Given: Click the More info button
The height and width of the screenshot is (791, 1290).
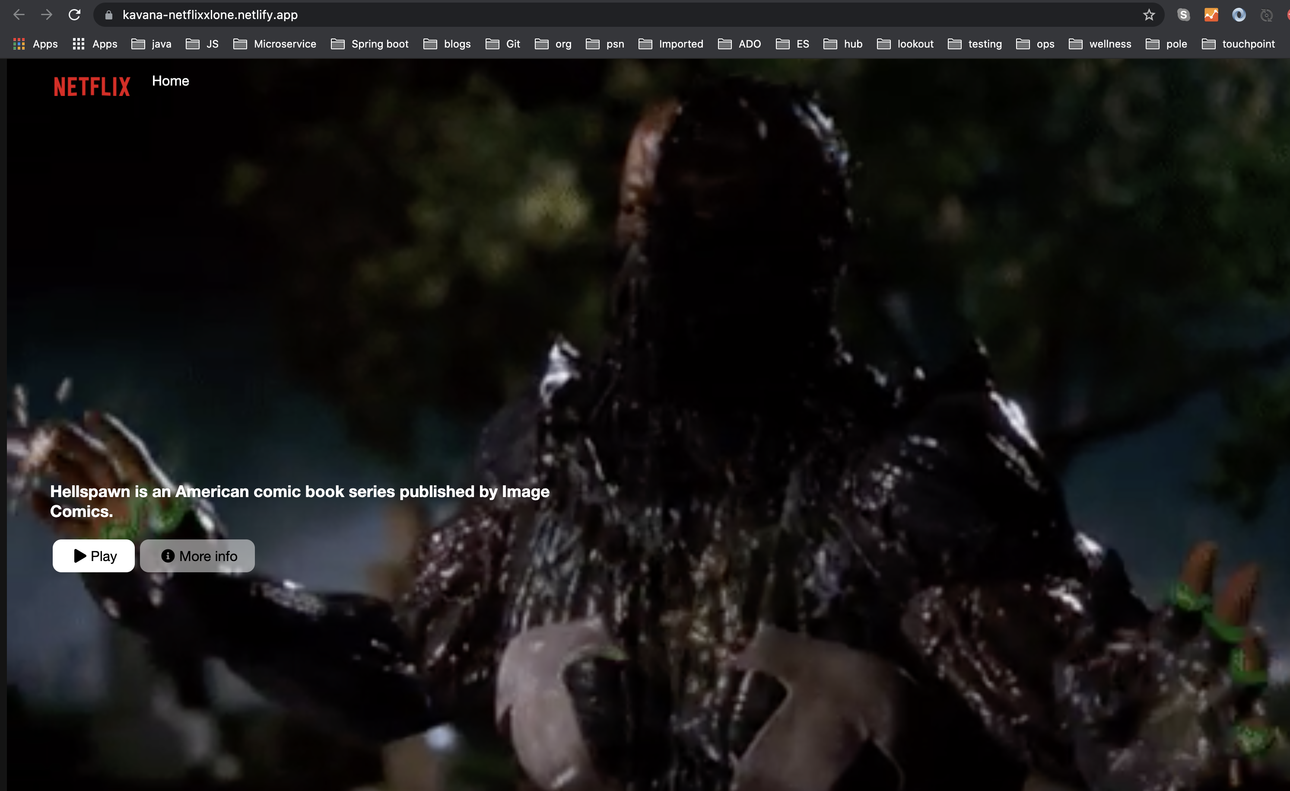Looking at the screenshot, I should coord(197,556).
